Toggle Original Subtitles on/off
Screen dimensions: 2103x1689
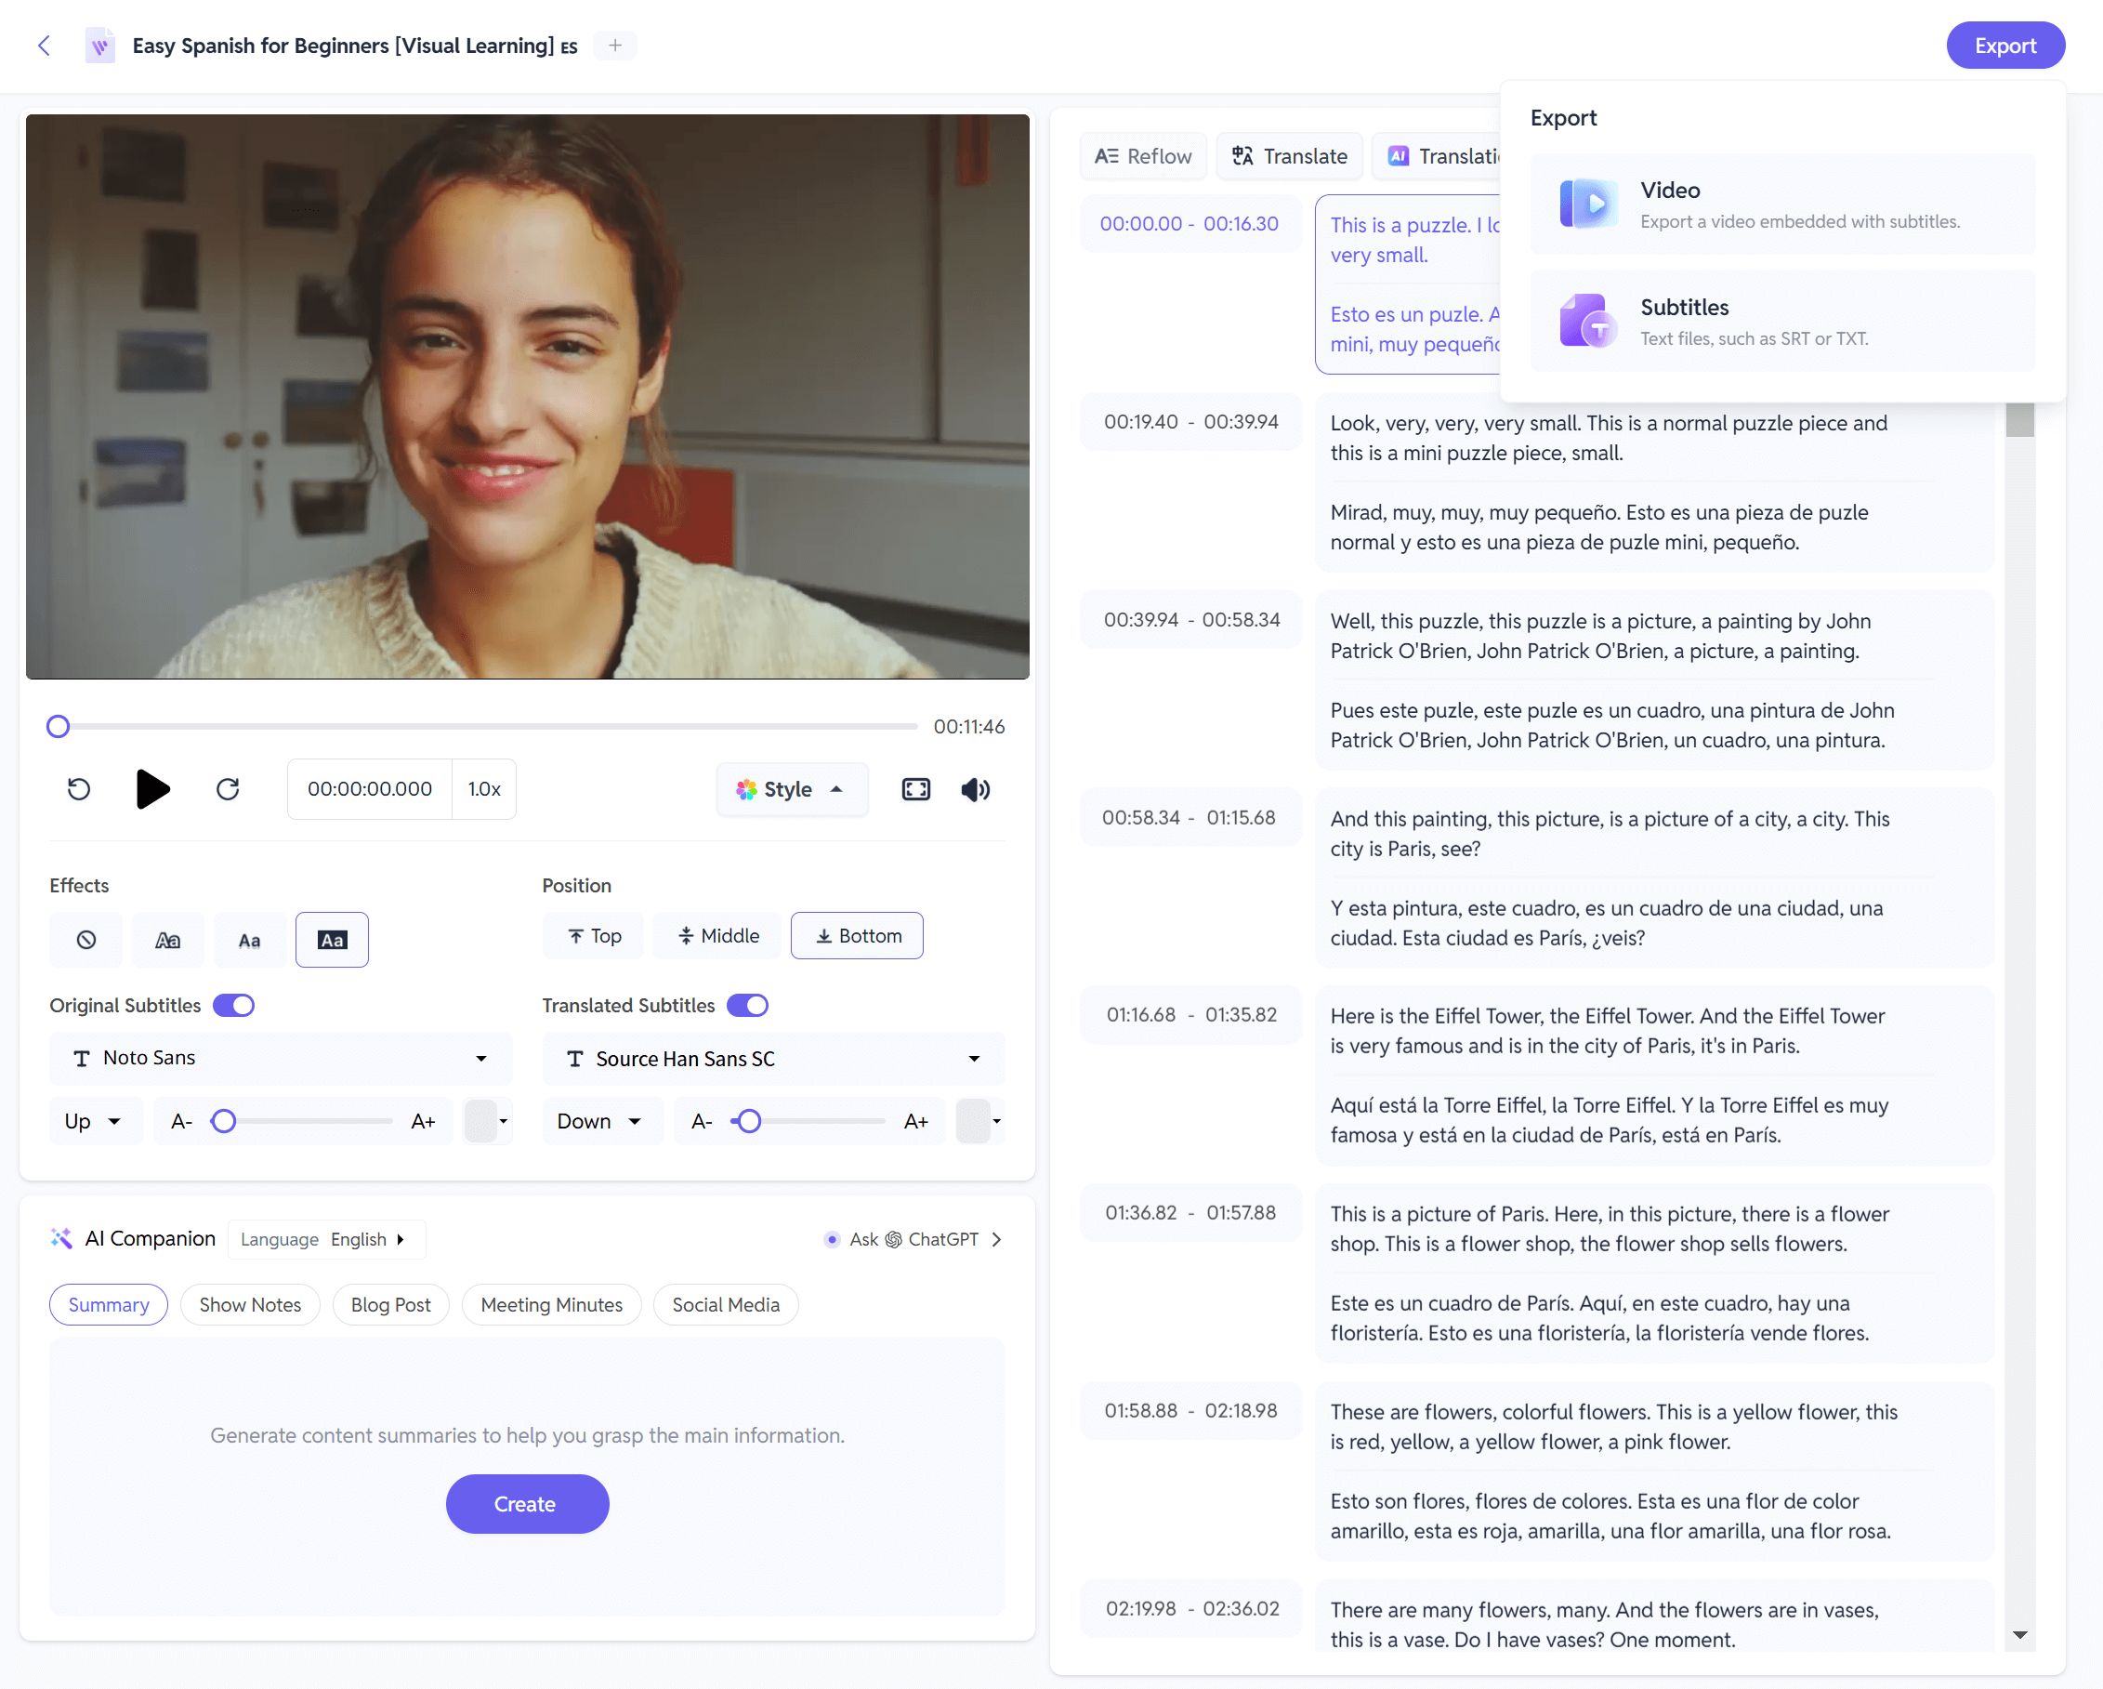(234, 1005)
